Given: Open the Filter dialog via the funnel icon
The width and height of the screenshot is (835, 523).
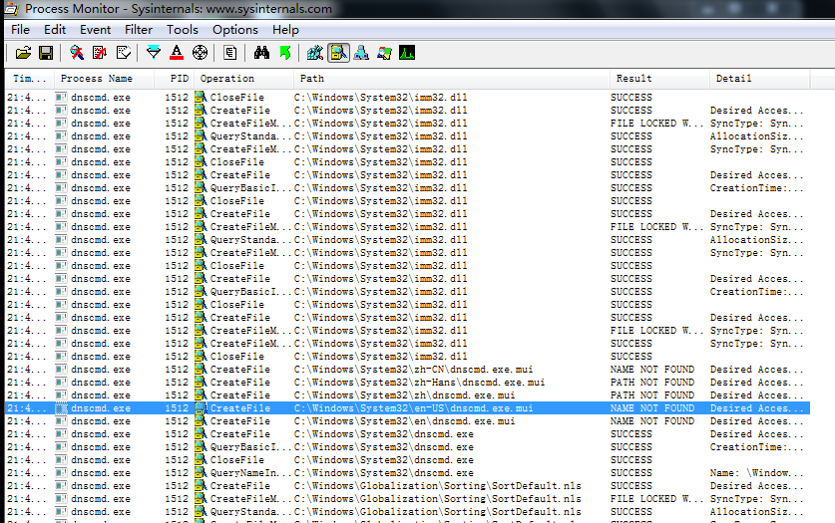Looking at the screenshot, I should point(154,53).
